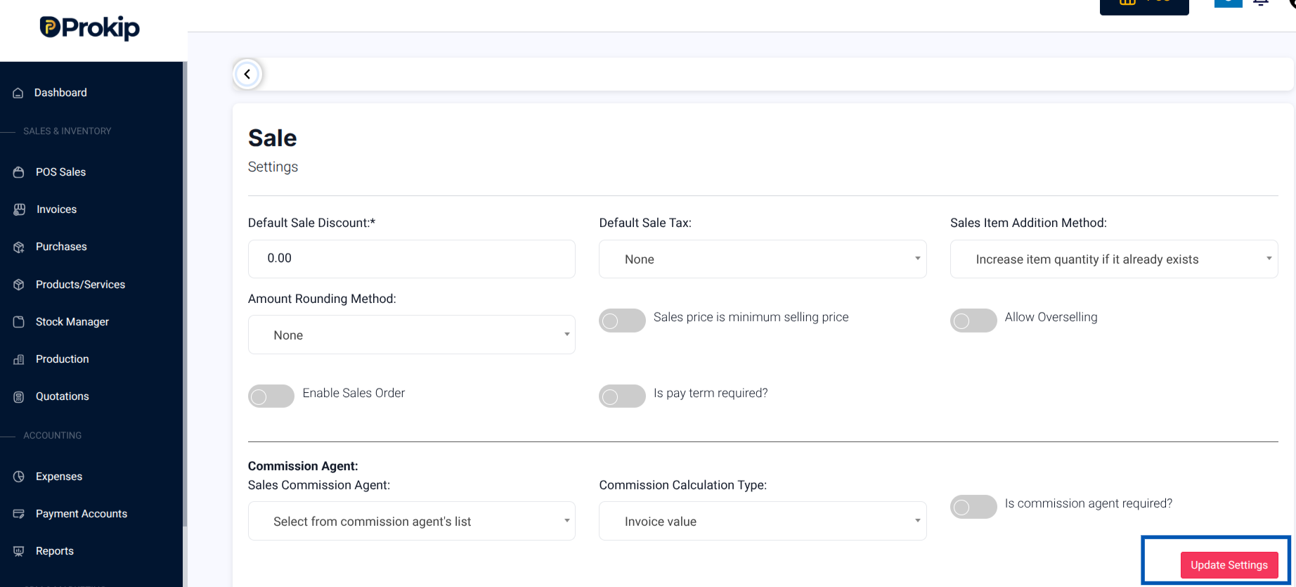1296x587 pixels.
Task: Click the Dashboard home icon
Action: (x=18, y=93)
